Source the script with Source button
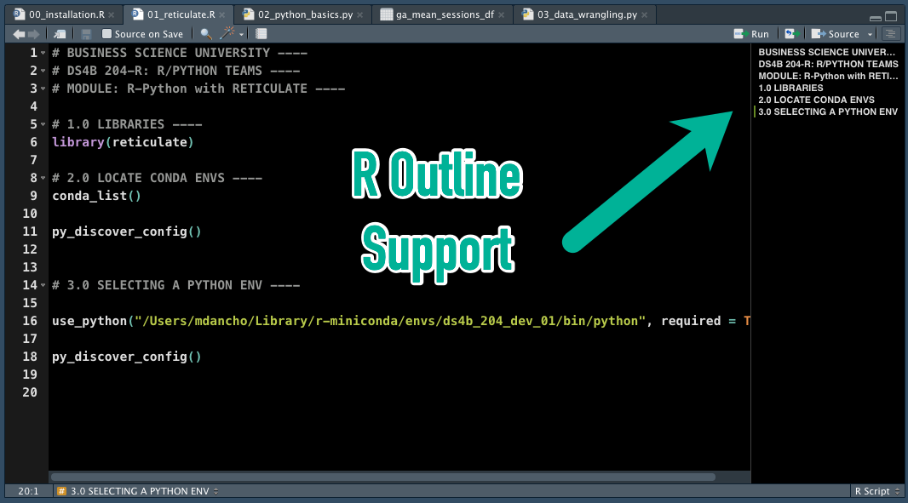The image size is (908, 503). [x=835, y=34]
